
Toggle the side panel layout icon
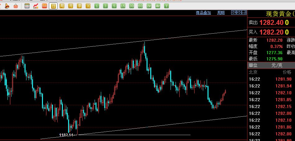tap(244, 13)
